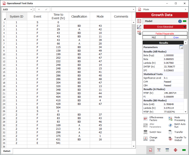Click the Comments column header

click(121, 16)
